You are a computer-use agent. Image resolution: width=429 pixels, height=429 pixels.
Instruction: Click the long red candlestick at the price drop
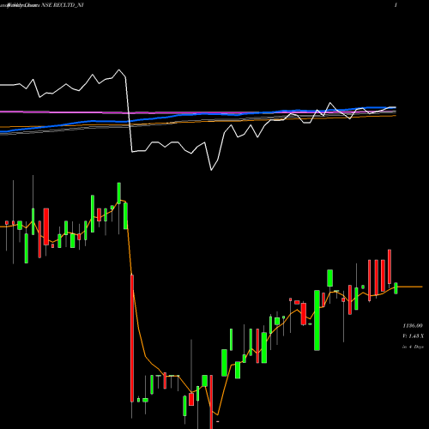click(132, 338)
